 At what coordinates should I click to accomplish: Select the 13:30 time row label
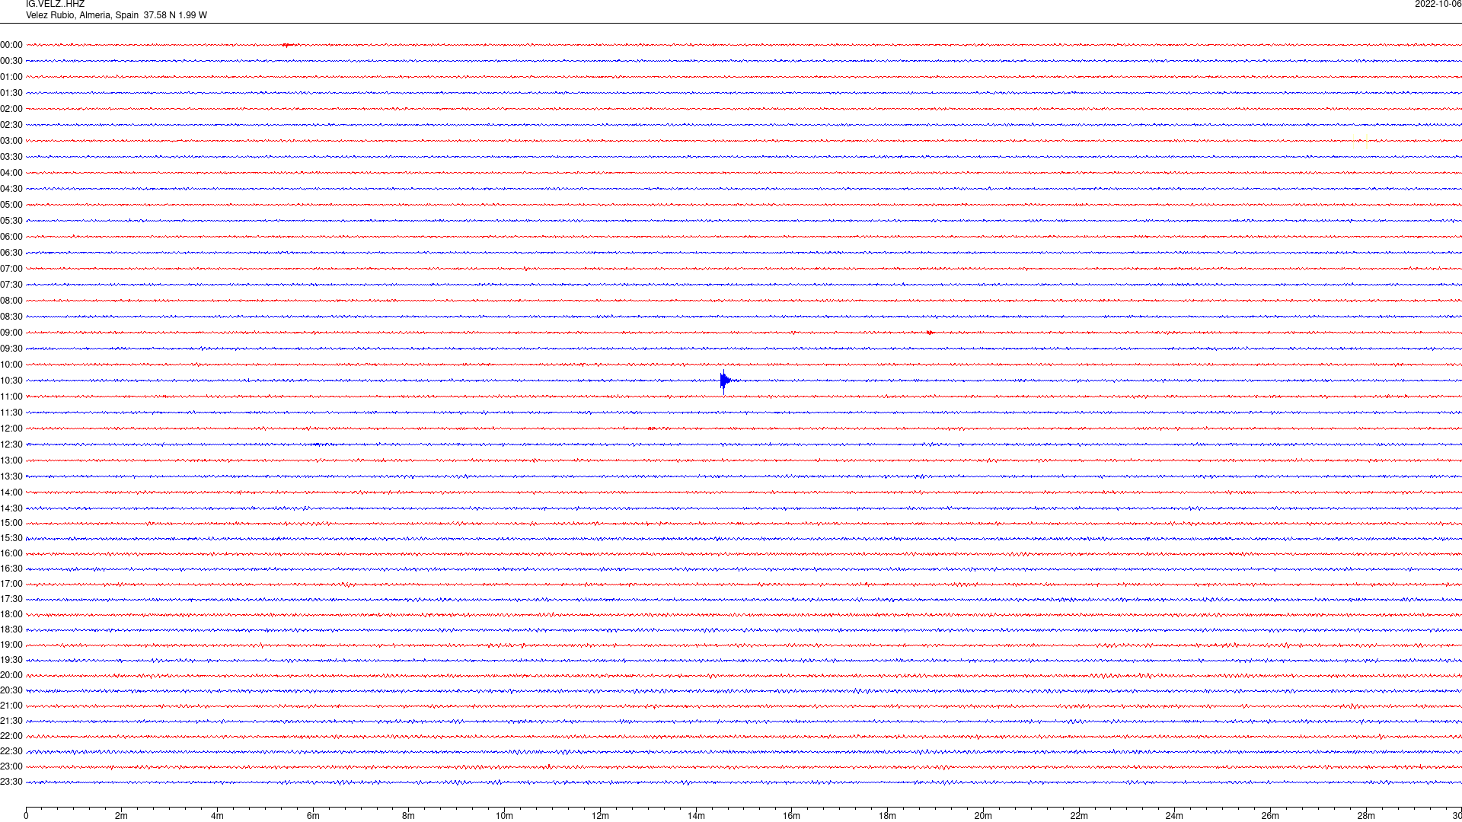[11, 476]
